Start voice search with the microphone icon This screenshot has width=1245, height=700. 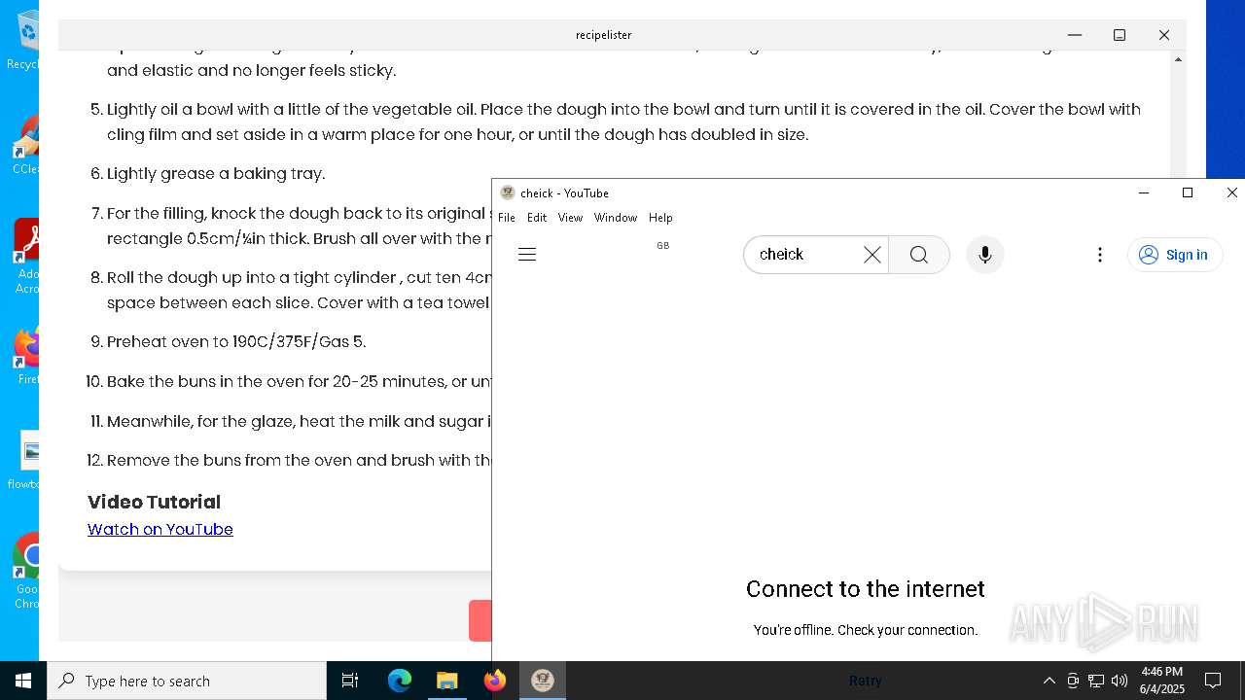(985, 255)
